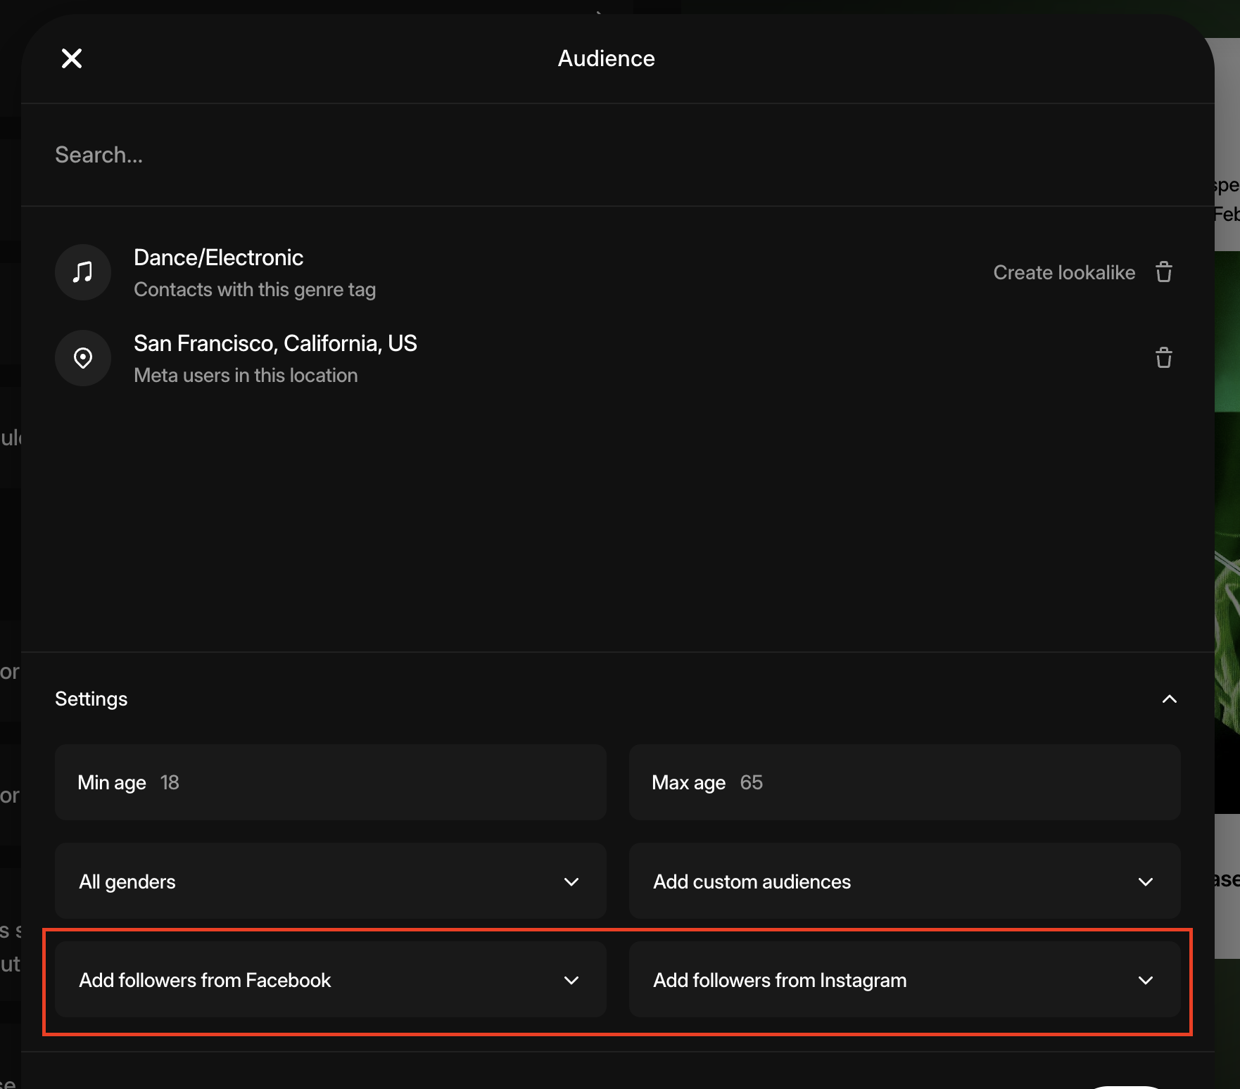
Task: Close the Audience dialog with the X
Action: pyautogui.click(x=72, y=58)
